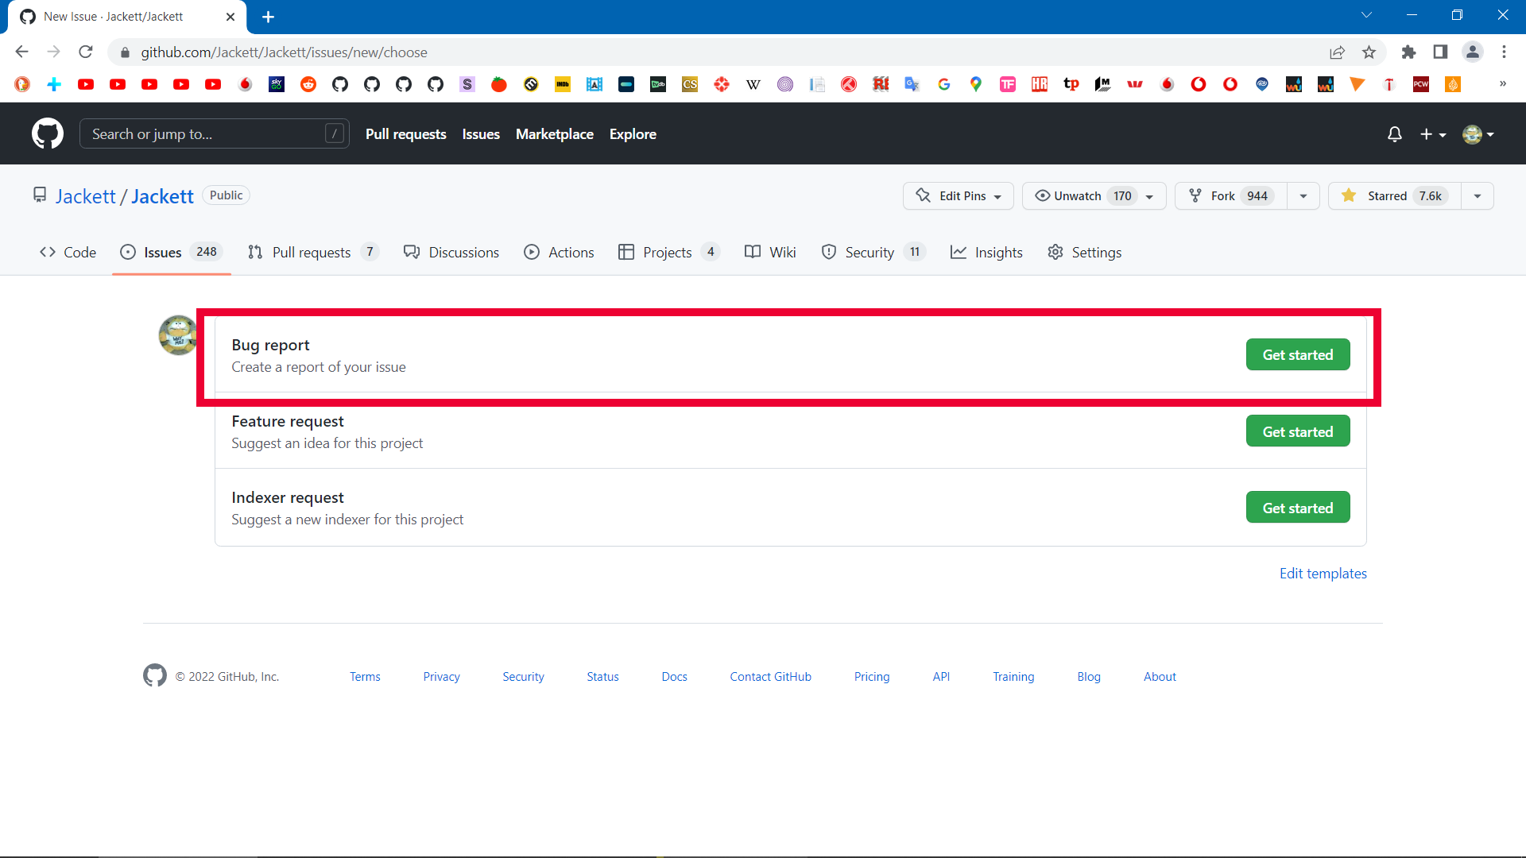
Task: Reload the page
Action: [x=86, y=52]
